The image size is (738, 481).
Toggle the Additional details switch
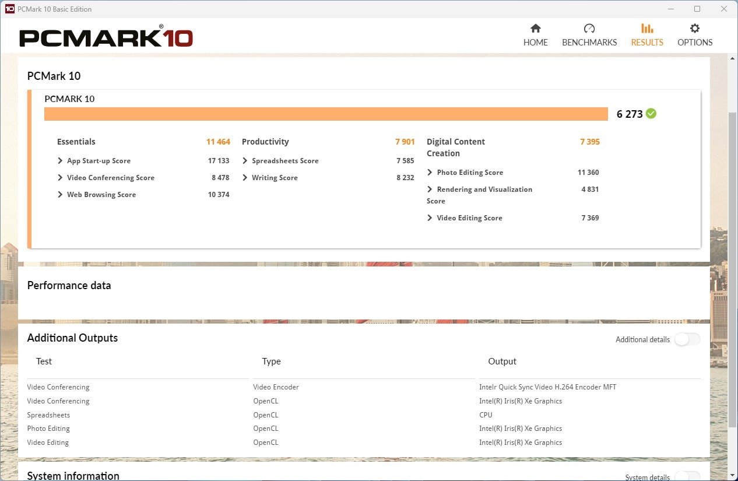687,339
